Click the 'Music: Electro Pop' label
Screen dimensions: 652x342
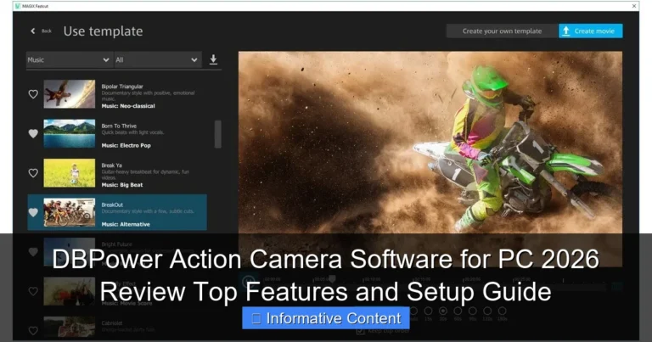tap(126, 145)
